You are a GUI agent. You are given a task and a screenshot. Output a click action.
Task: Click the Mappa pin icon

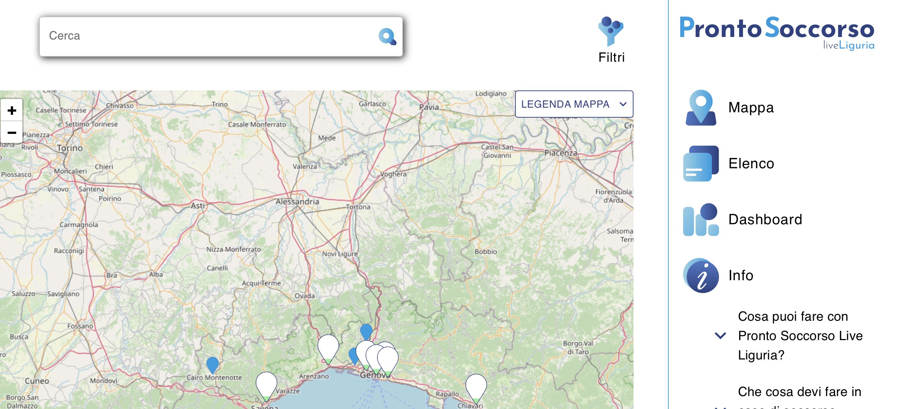coord(700,108)
